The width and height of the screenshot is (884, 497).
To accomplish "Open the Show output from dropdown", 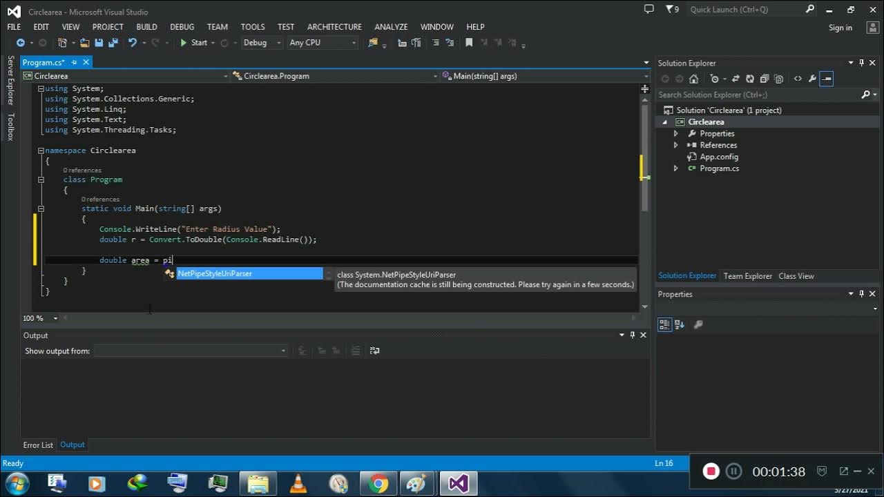I will tap(191, 351).
